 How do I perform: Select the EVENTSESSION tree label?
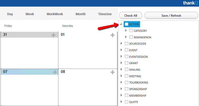(139, 57)
